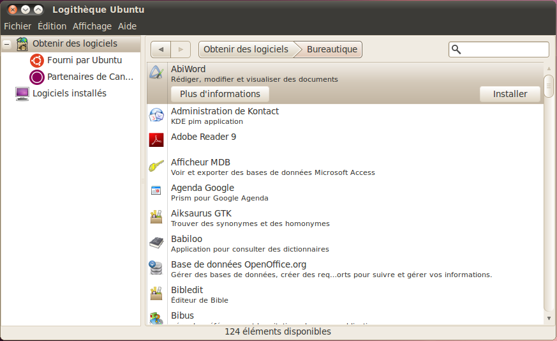Click the 124 éléments disponibles status text
The height and width of the screenshot is (341, 557).
[x=278, y=332]
